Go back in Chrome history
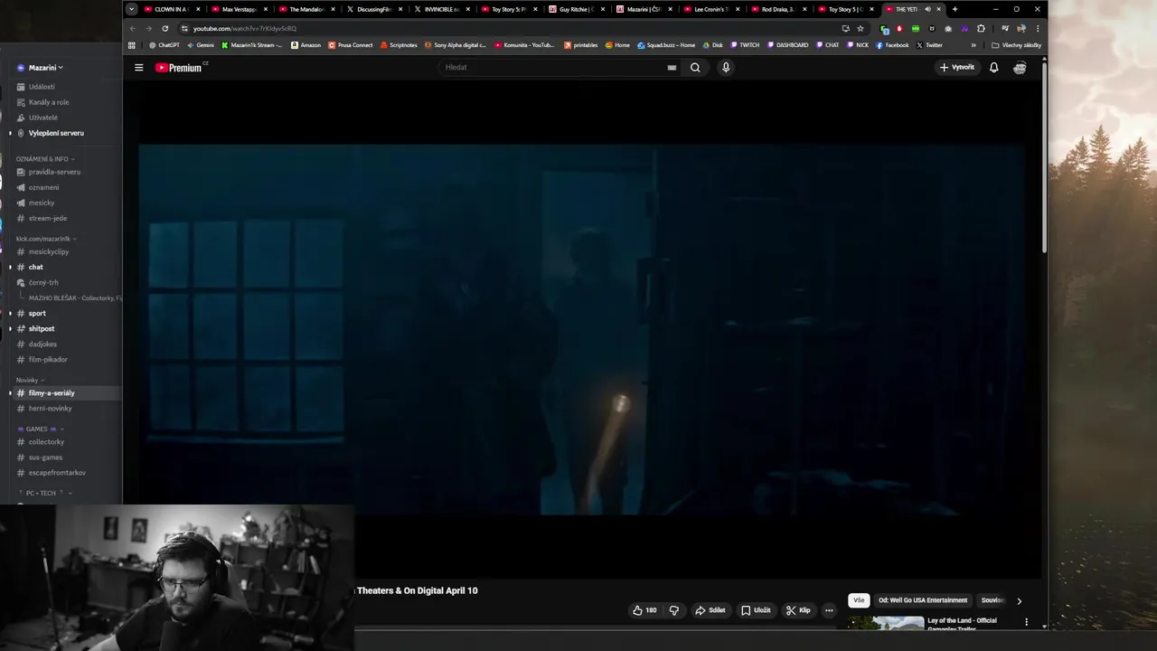This screenshot has height=651, width=1157. [133, 28]
